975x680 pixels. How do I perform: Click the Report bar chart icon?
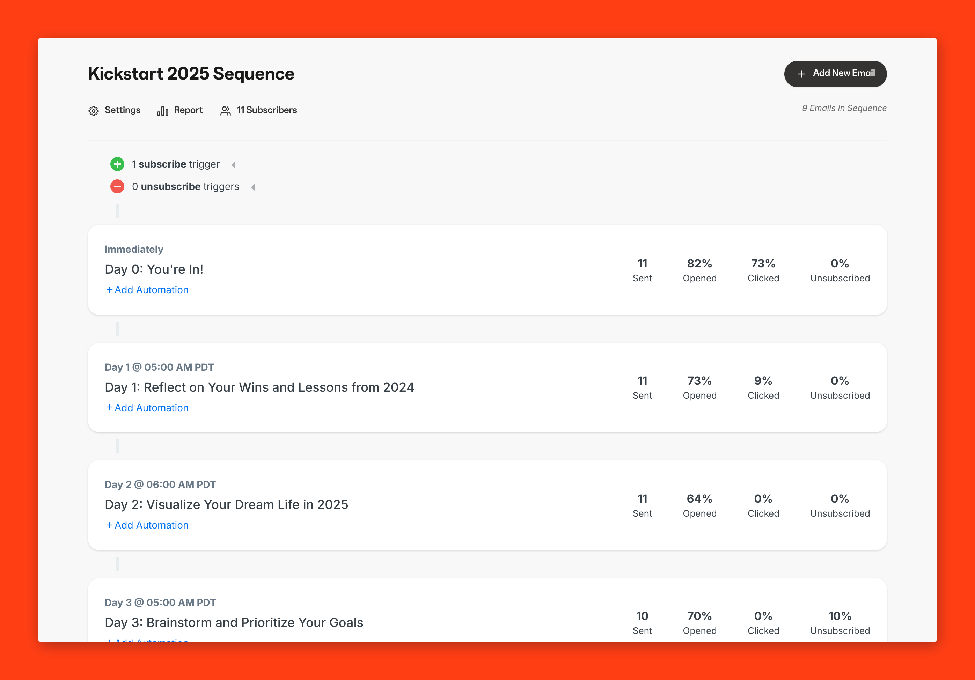[x=163, y=111]
